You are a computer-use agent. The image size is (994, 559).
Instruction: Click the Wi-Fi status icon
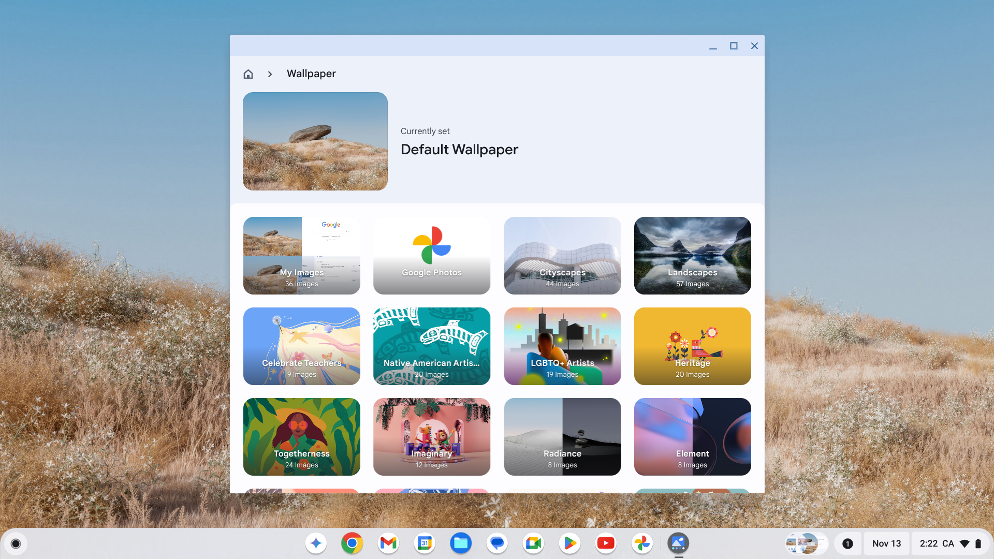point(964,543)
